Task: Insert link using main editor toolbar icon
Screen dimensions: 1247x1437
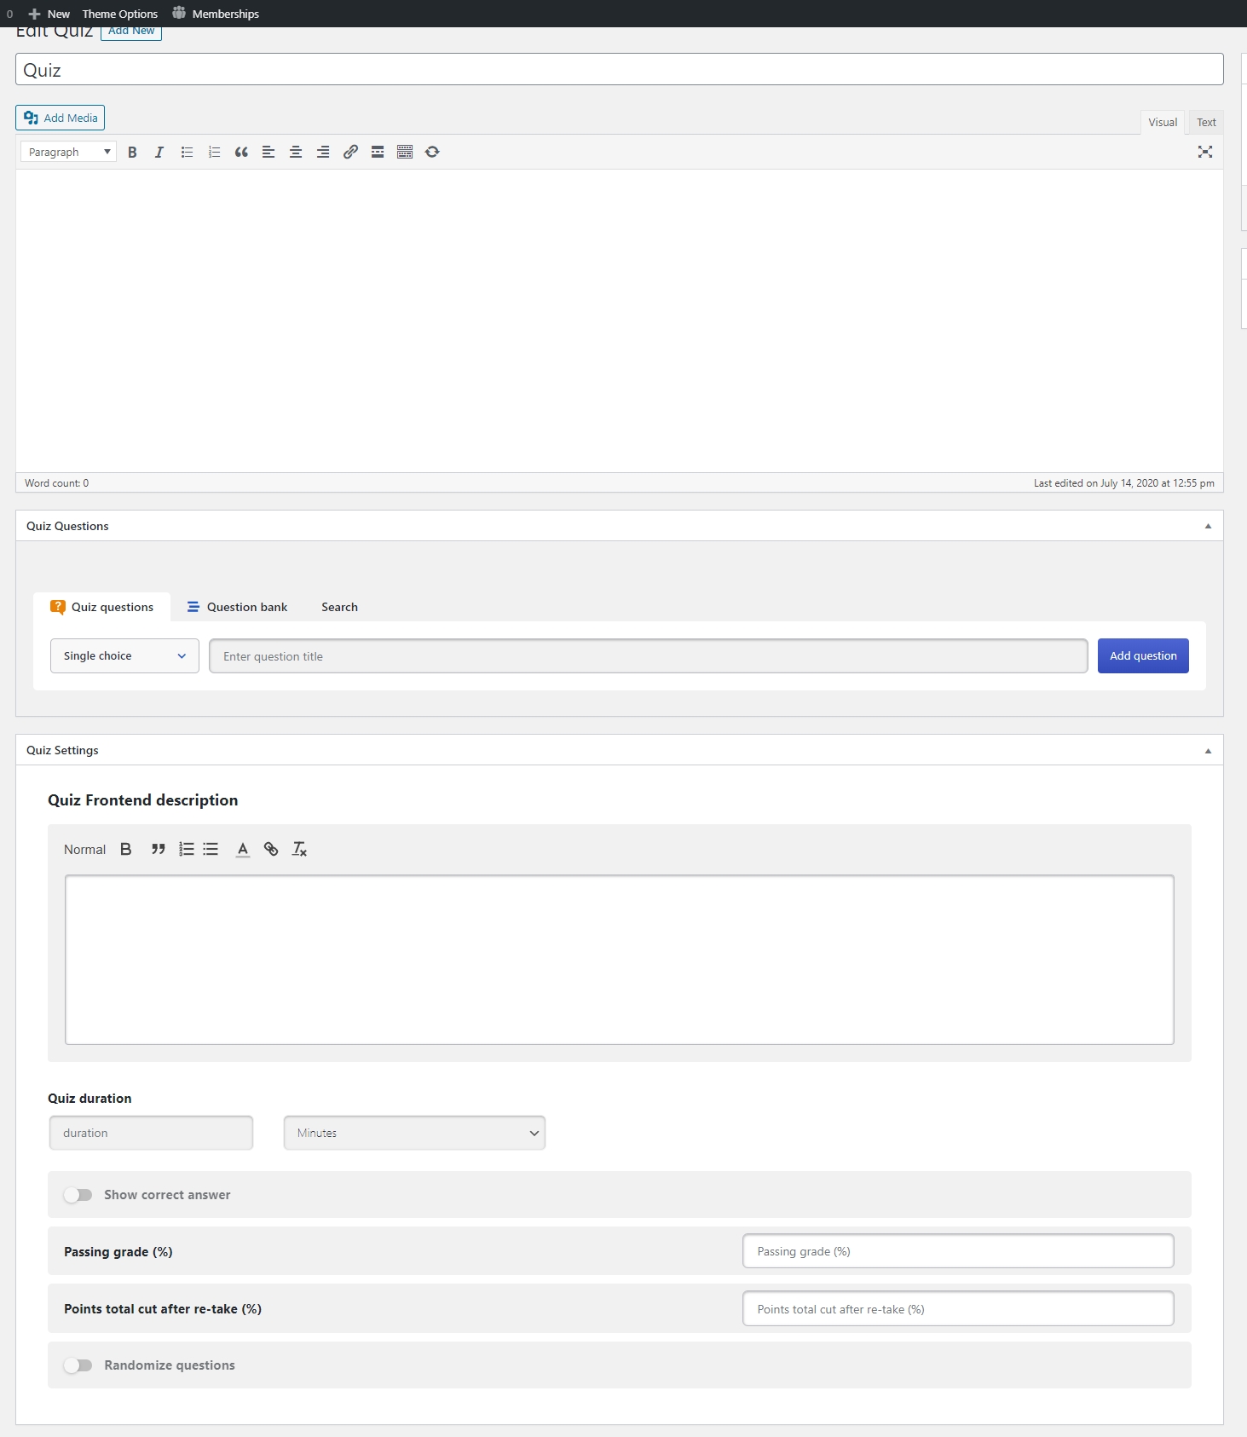Action: coord(350,152)
